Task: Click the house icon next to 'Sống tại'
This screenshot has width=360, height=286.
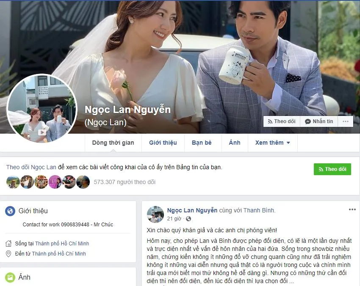Action: point(8,244)
